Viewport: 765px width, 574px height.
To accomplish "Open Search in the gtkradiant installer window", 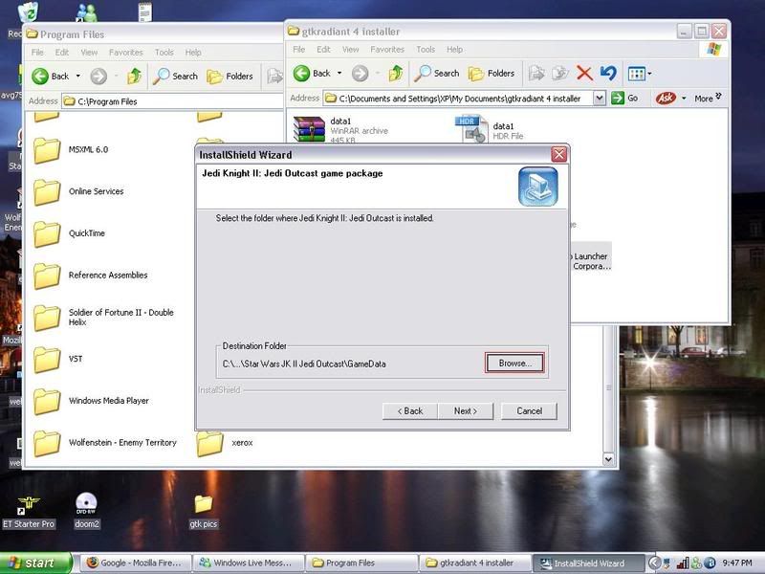I will pos(437,73).
